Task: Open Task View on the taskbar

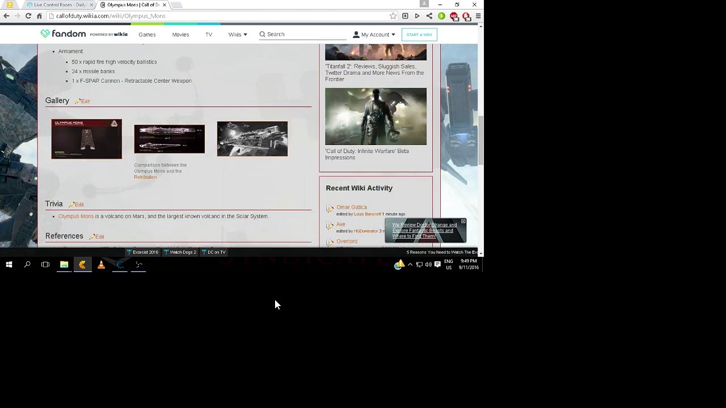Action: [45, 264]
